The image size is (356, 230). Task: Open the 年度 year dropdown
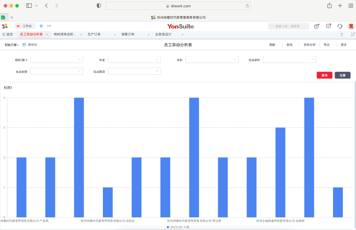[x=134, y=60]
